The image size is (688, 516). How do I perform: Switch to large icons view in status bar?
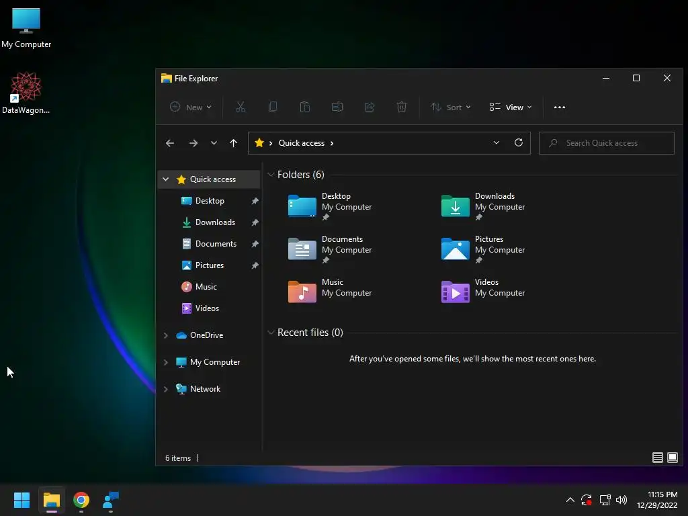coord(672,458)
